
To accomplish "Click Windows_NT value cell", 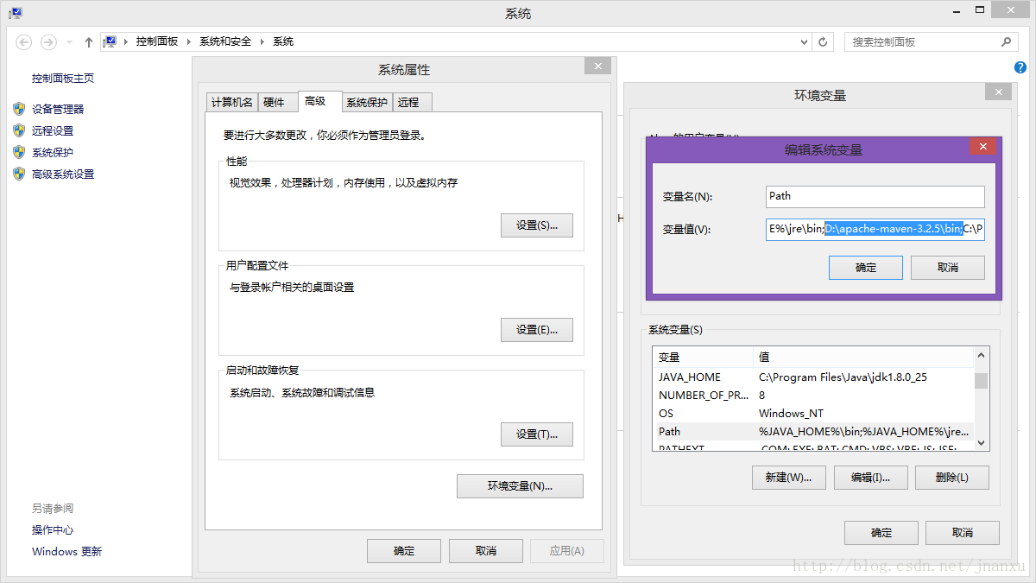I will pyautogui.click(x=791, y=414).
